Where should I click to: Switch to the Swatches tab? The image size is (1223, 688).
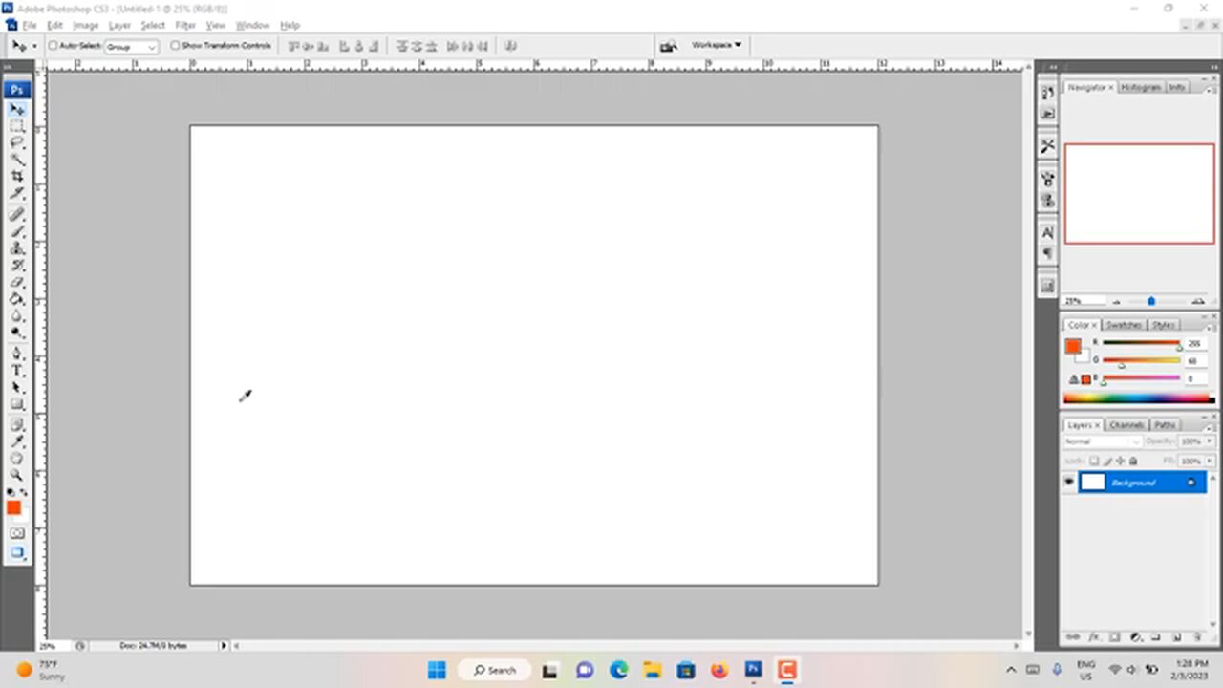(x=1123, y=325)
